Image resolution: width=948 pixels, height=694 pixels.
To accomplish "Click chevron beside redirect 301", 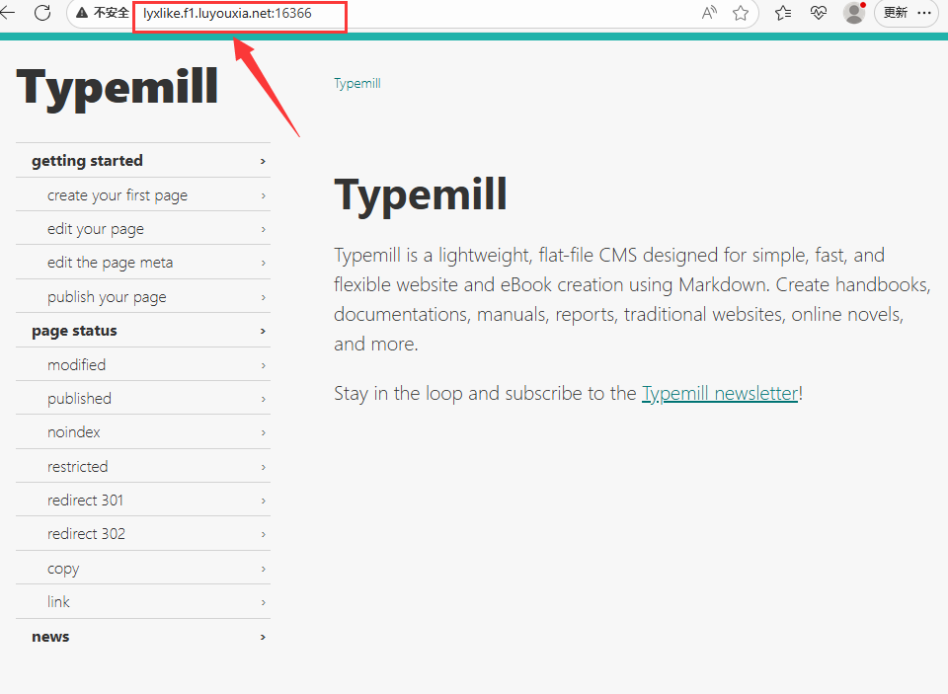I will [263, 501].
